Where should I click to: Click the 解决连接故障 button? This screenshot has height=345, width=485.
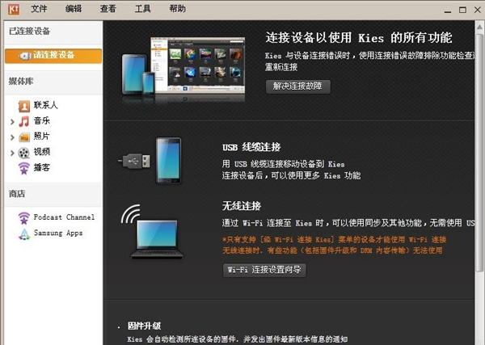(297, 86)
